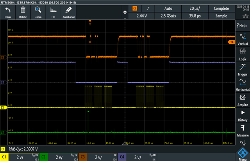The width and height of the screenshot is (250, 161).
Task: Toggle channel C1 yellow button
Action: pos(4,157)
